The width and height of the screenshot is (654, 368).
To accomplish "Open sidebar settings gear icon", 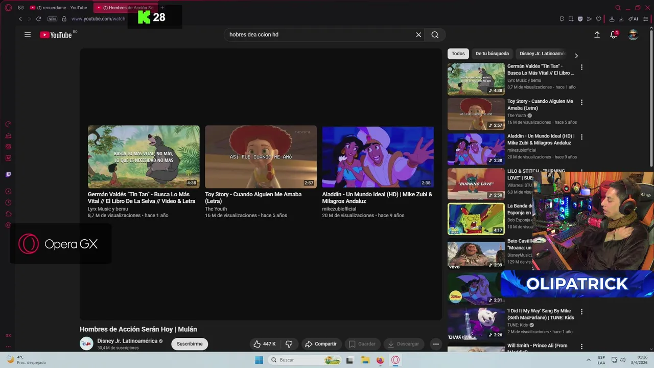I will [8, 225].
